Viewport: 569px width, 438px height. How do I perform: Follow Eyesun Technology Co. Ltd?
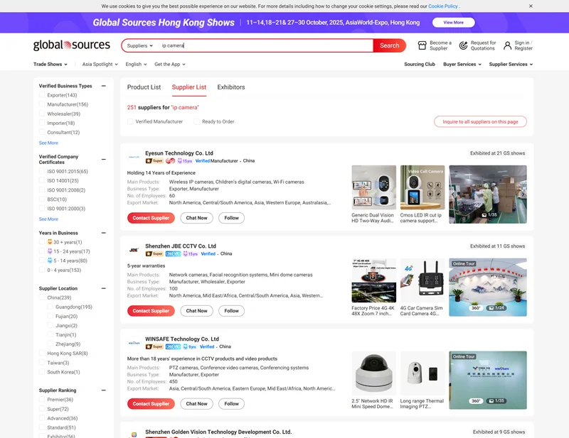point(232,218)
